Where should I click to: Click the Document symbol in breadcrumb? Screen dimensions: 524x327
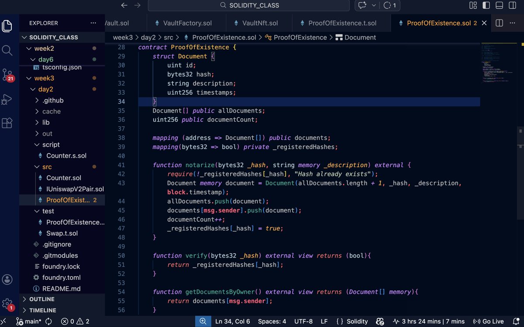point(356,38)
